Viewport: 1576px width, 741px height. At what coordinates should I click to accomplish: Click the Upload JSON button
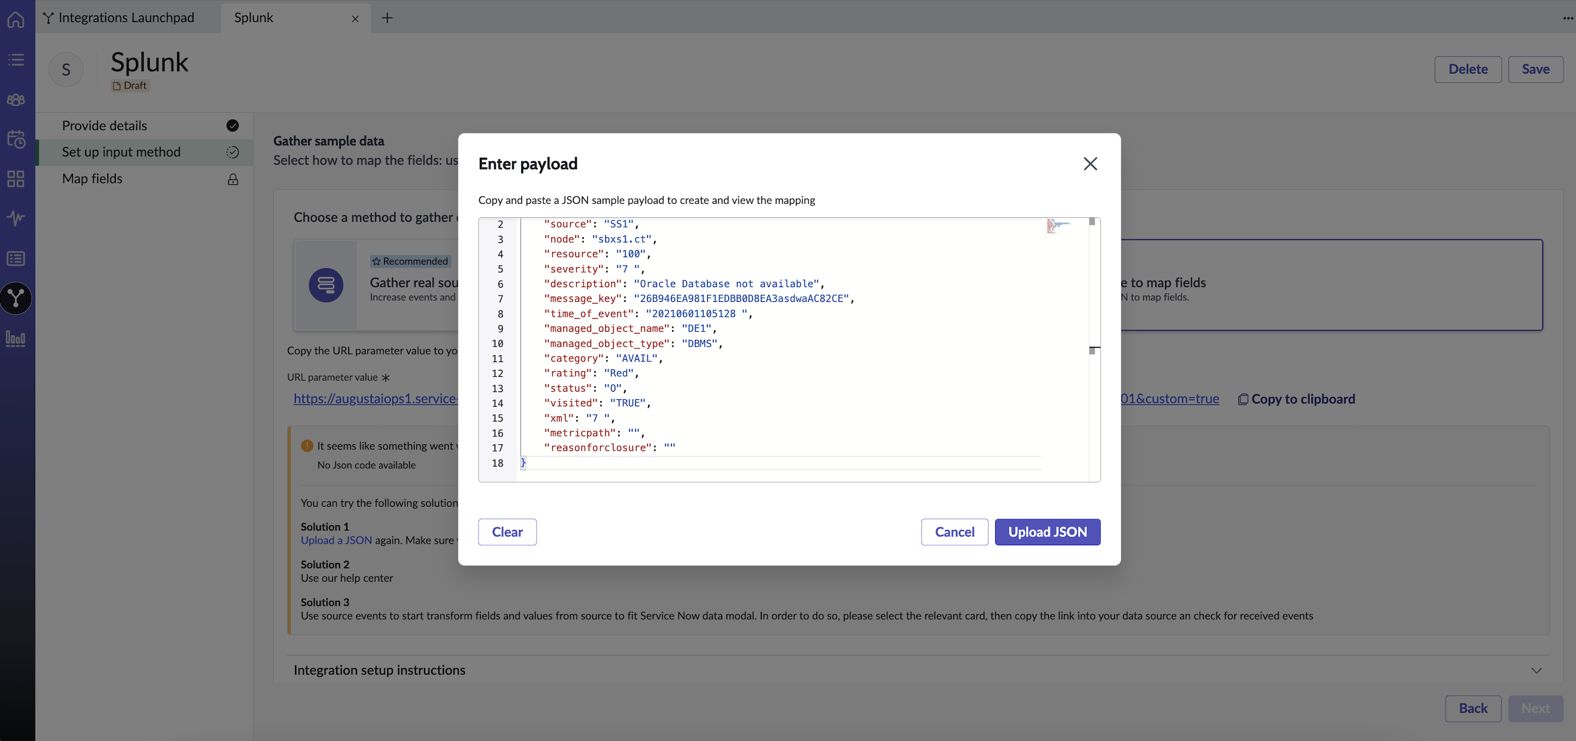coord(1047,532)
